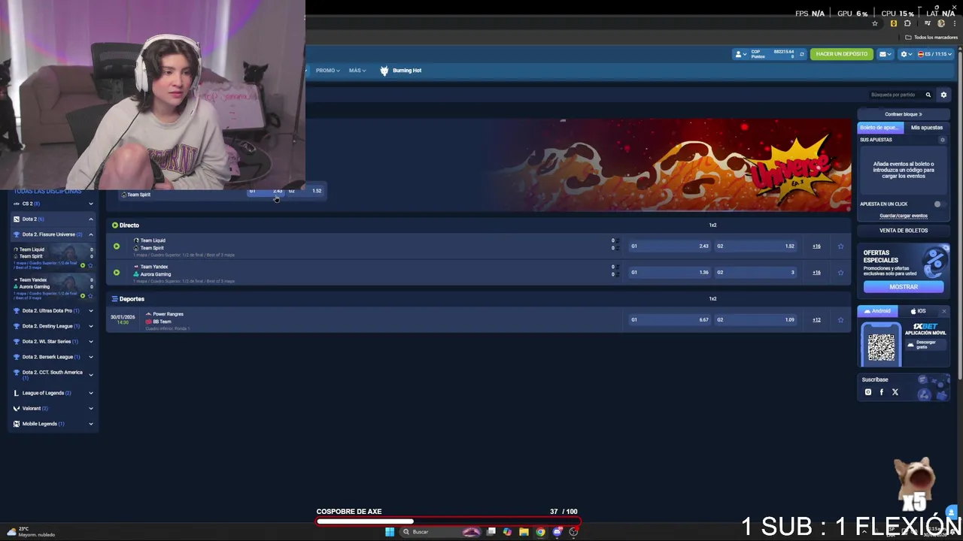The height and width of the screenshot is (541, 963).
Task: Open the Burning Hot game link
Action: tap(400, 71)
